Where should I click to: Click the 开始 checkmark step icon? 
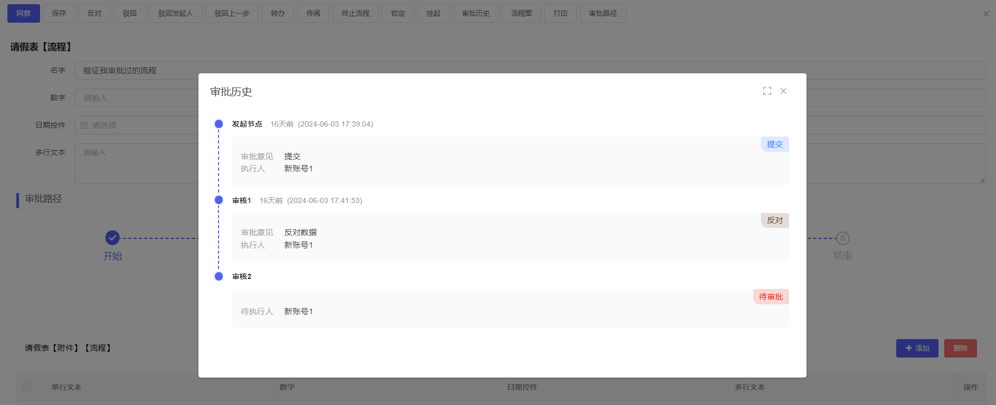click(x=112, y=238)
